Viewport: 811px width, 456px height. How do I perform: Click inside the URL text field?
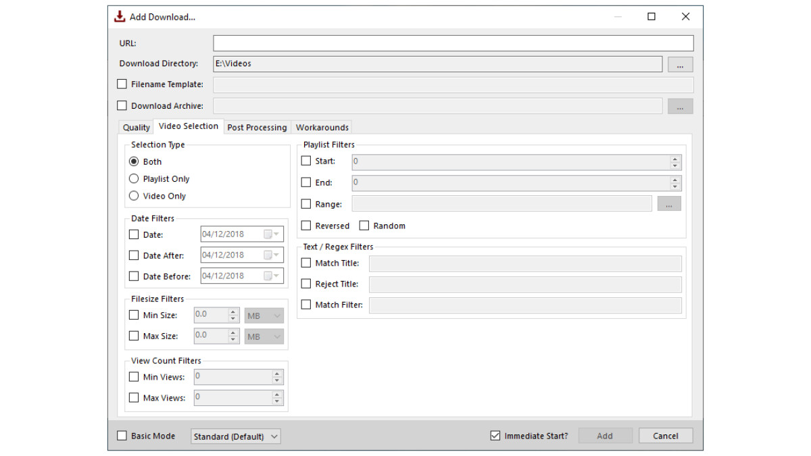pyautogui.click(x=453, y=43)
